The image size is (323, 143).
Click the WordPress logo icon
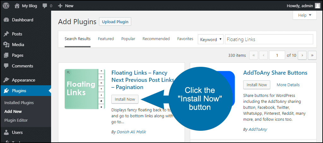[x=6, y=6]
